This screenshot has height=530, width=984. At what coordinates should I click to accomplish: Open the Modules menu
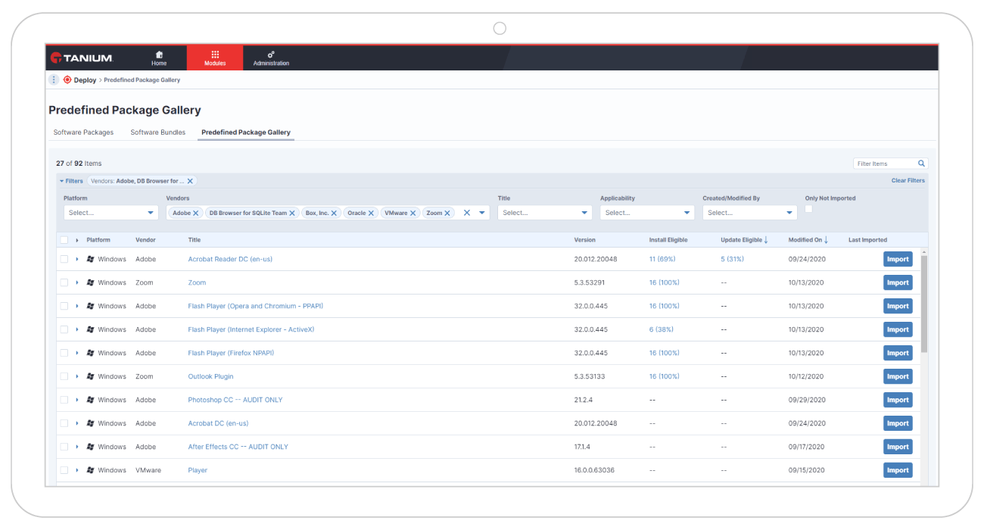[215, 58]
